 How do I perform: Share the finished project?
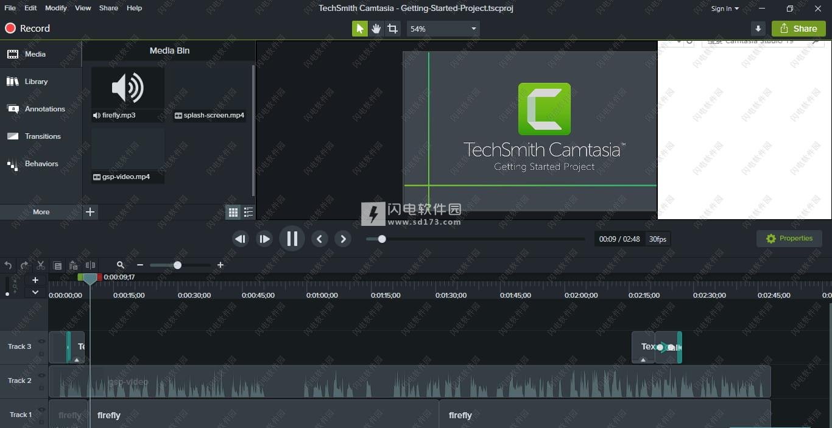point(799,29)
